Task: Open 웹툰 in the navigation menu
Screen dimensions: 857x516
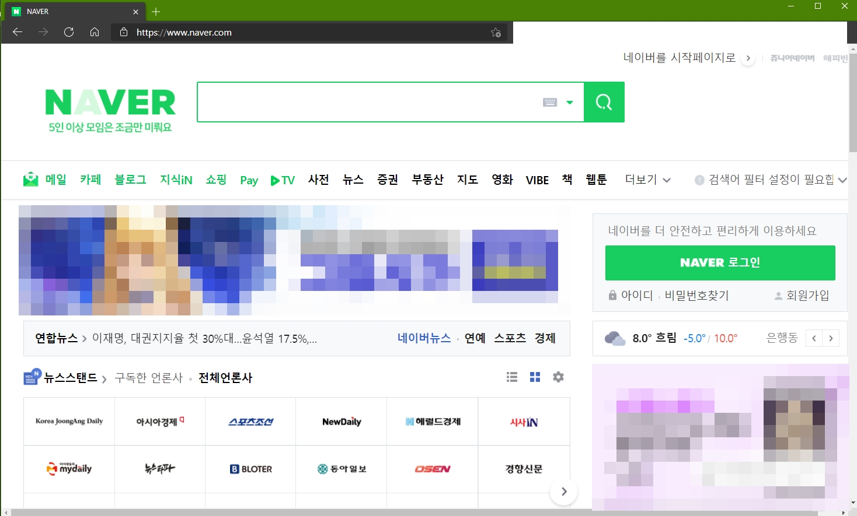Action: (597, 180)
